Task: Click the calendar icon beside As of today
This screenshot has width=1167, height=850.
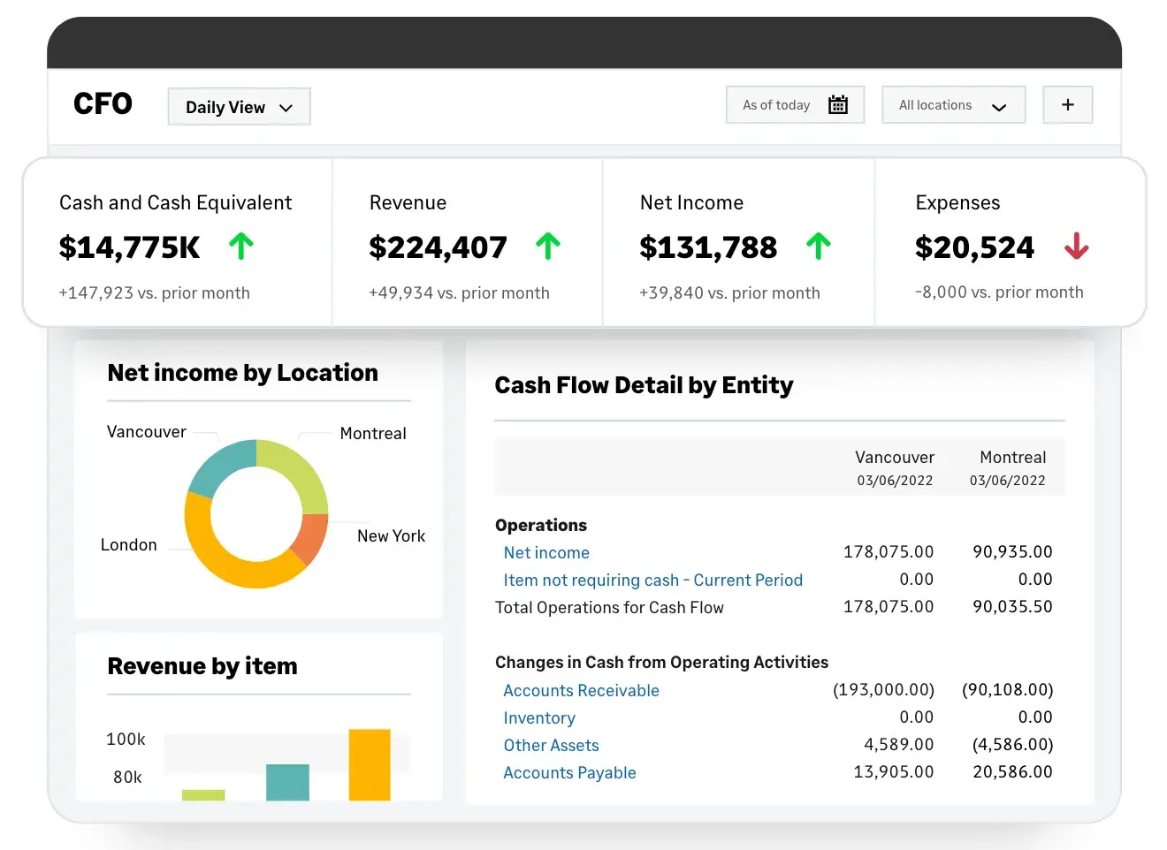Action: (x=837, y=105)
